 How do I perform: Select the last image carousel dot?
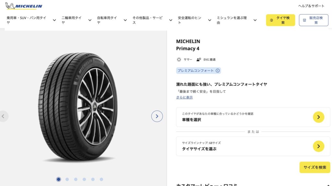pos(101,179)
